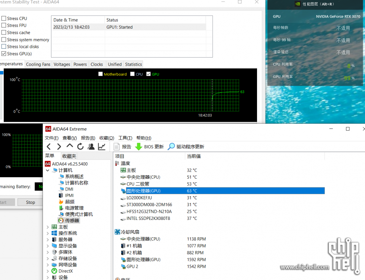This screenshot has height=280, width=365.
Task: Expand the 存储设备 tree node
Action: click(x=48, y=258)
